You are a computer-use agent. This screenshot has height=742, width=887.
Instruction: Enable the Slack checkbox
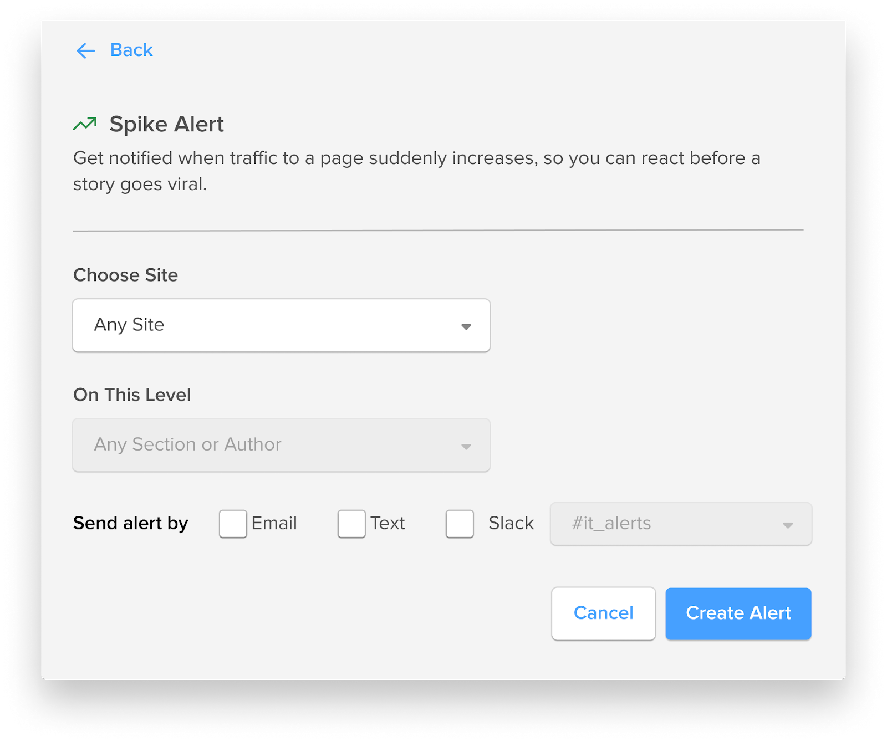coord(459,524)
